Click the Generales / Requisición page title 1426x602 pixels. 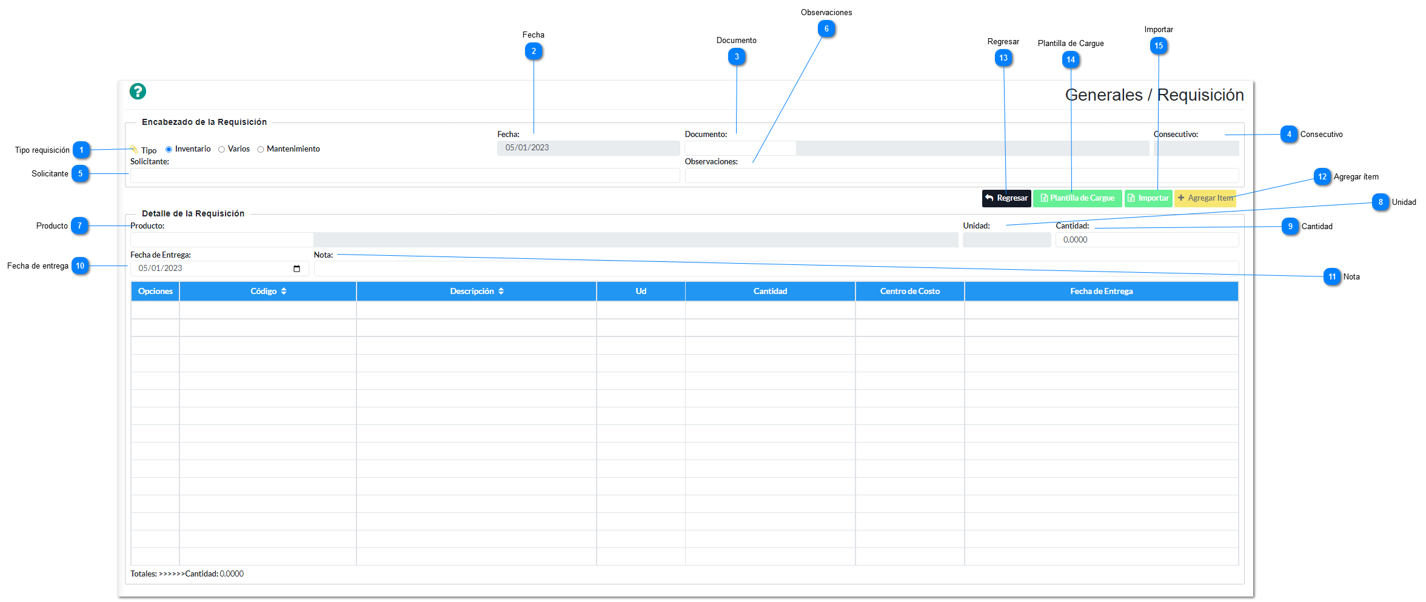(x=1154, y=95)
